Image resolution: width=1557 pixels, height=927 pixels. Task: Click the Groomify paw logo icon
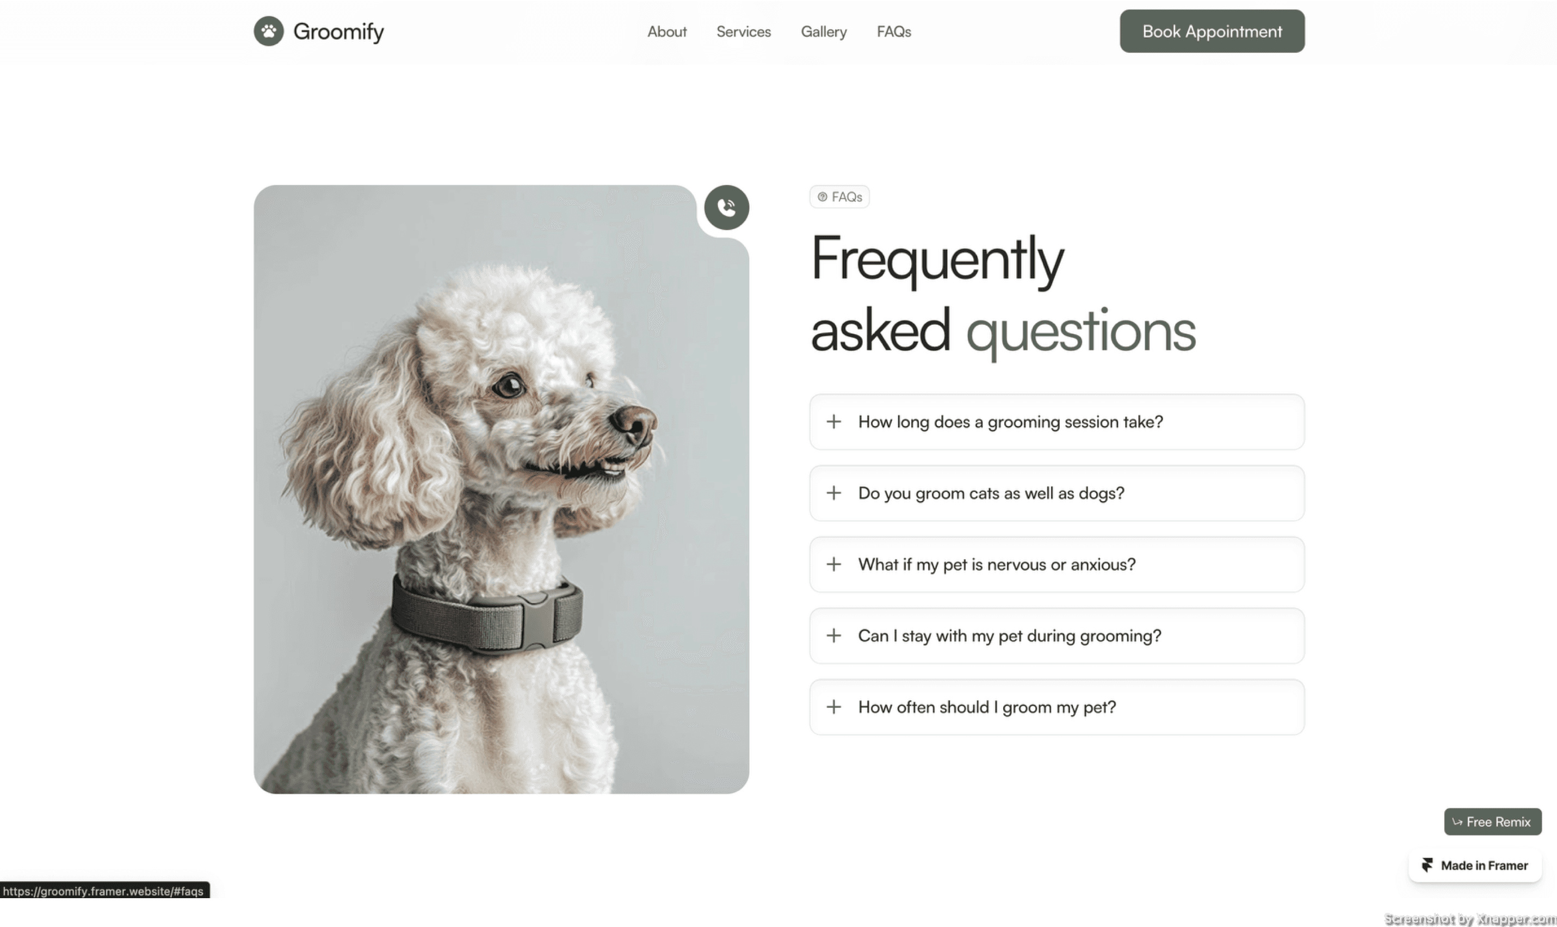[x=269, y=31]
